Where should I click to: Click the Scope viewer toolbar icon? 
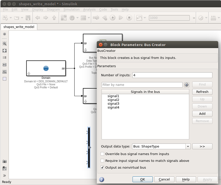[139, 18]
